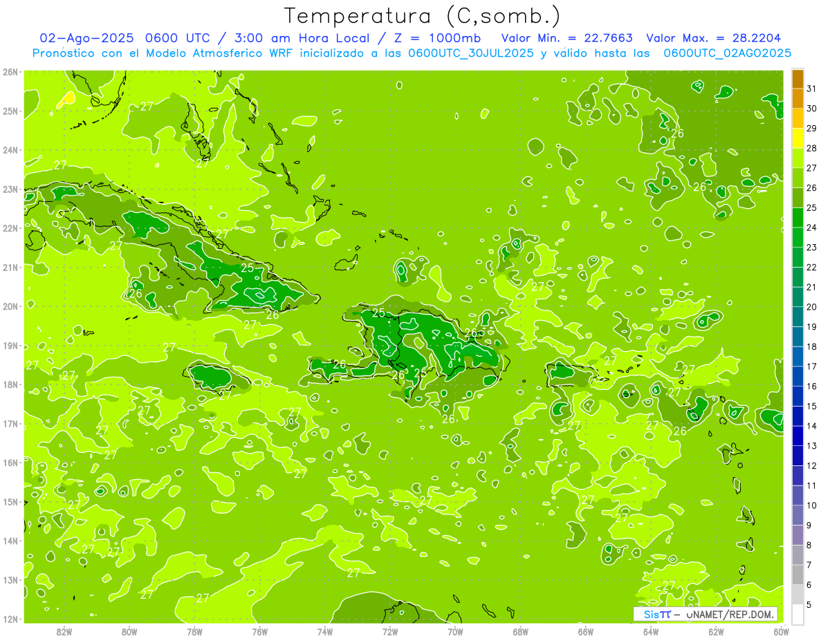
Task: Click the brown swatch above 31 in the color bar
Action: [797, 79]
